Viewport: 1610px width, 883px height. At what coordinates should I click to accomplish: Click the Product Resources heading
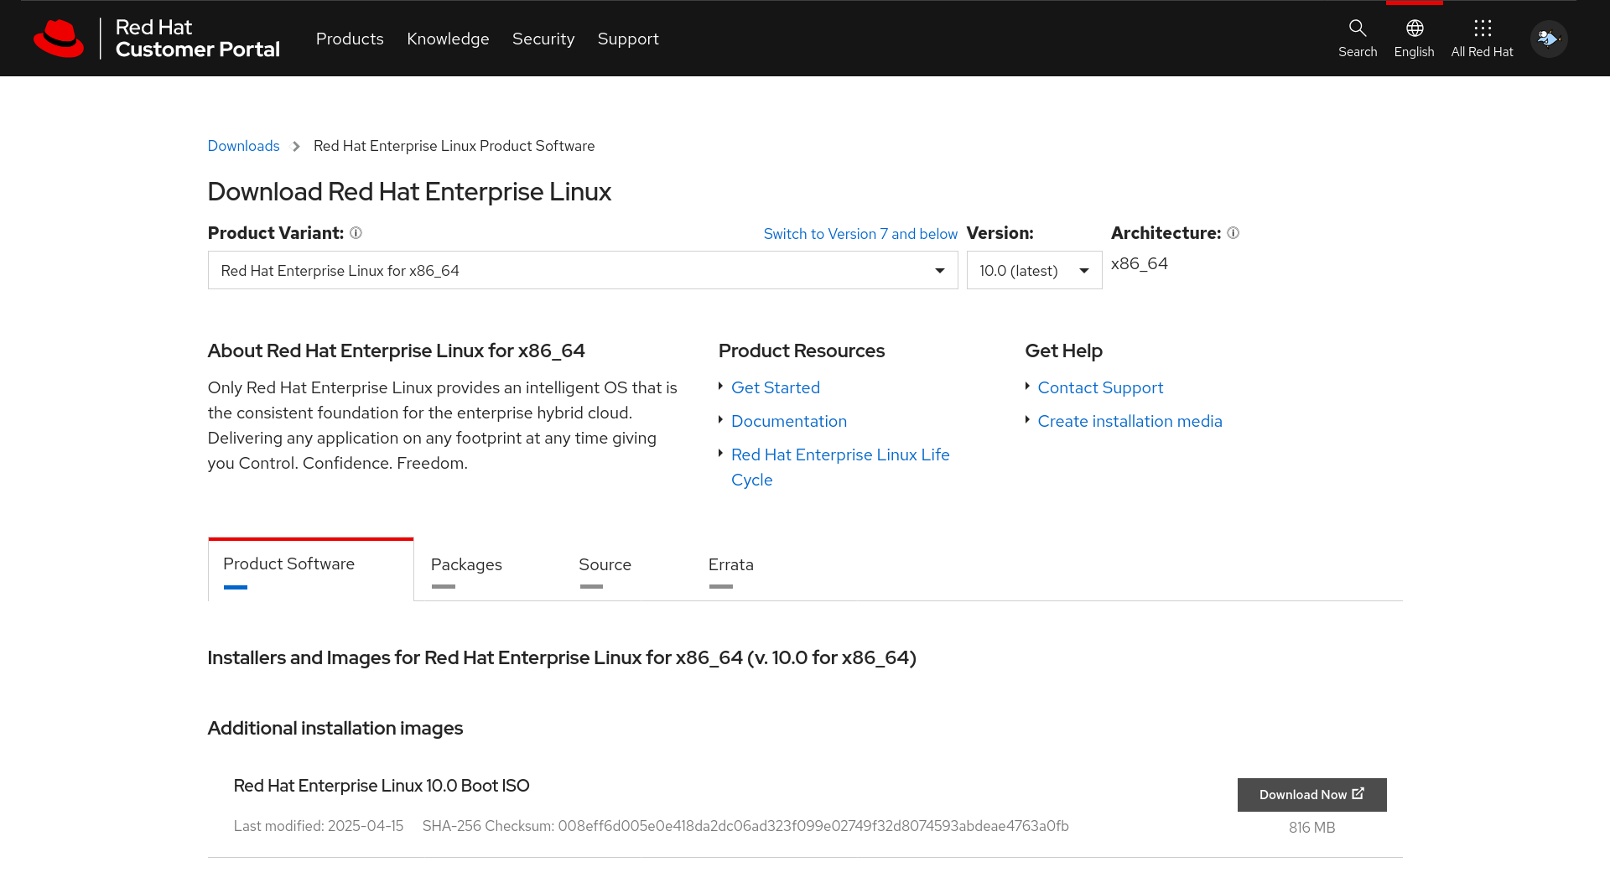pyautogui.click(x=802, y=351)
